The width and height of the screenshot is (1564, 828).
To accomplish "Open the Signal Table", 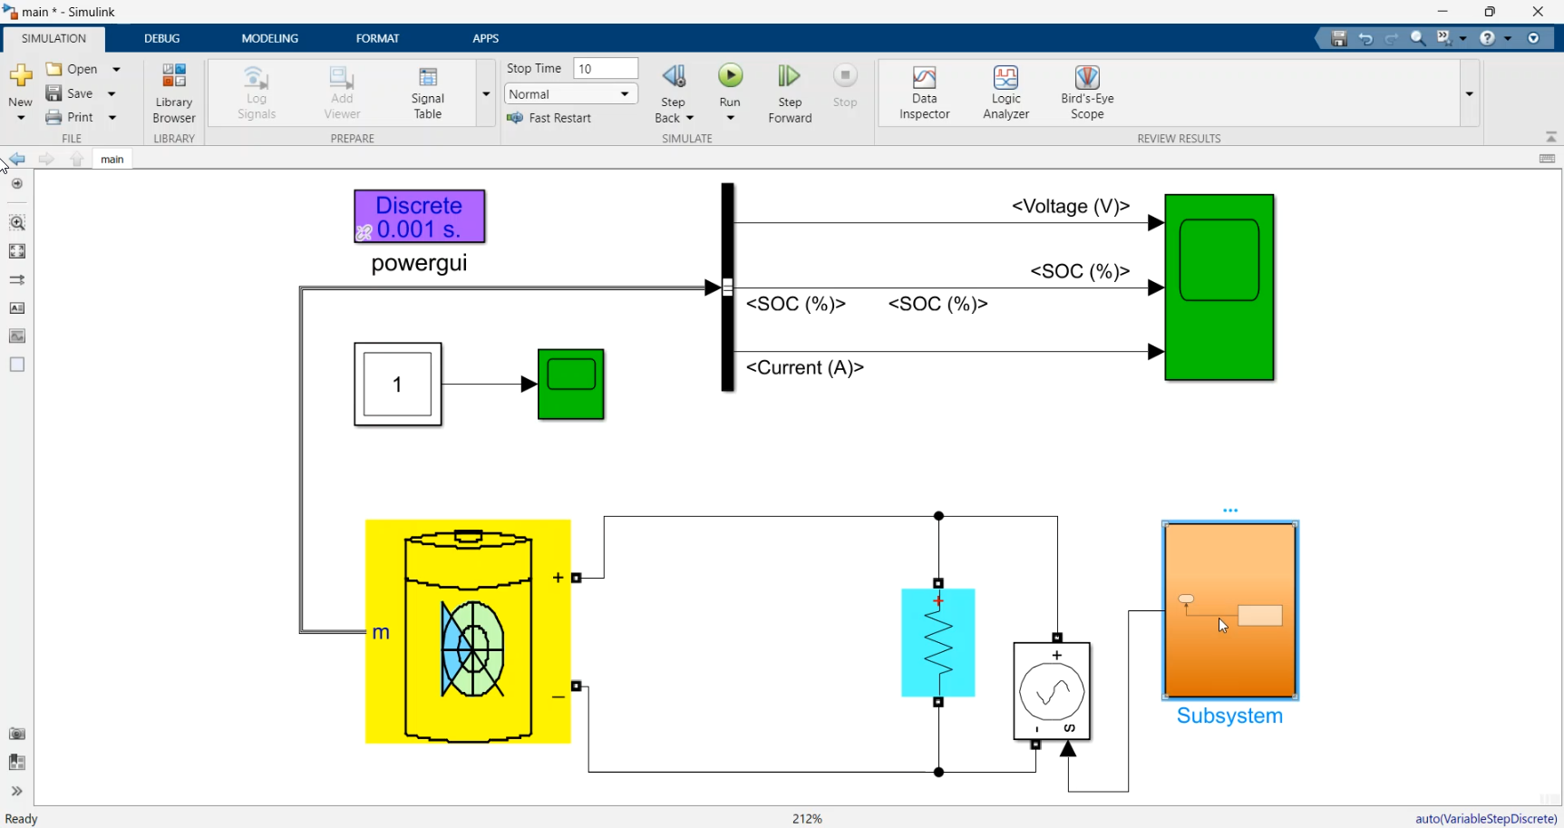I will click(428, 93).
